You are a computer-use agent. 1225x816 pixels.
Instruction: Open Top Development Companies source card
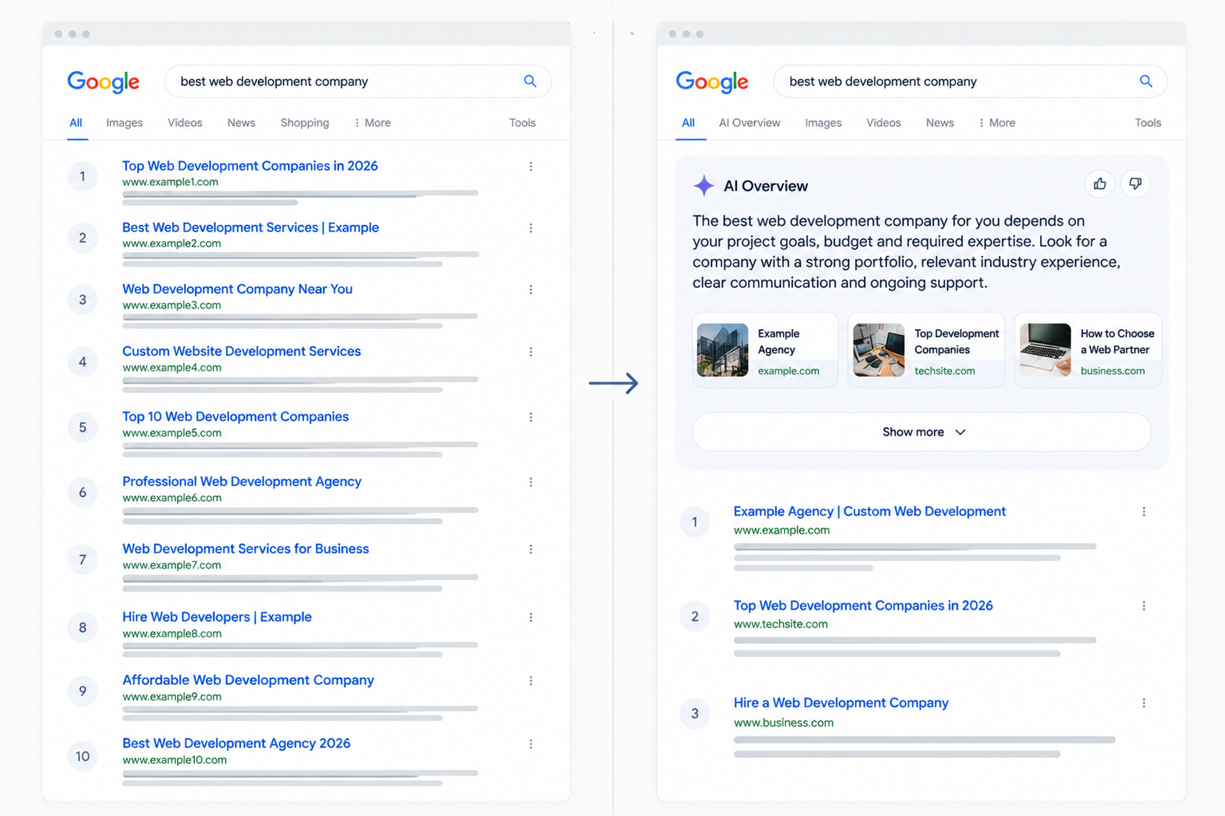click(x=925, y=350)
